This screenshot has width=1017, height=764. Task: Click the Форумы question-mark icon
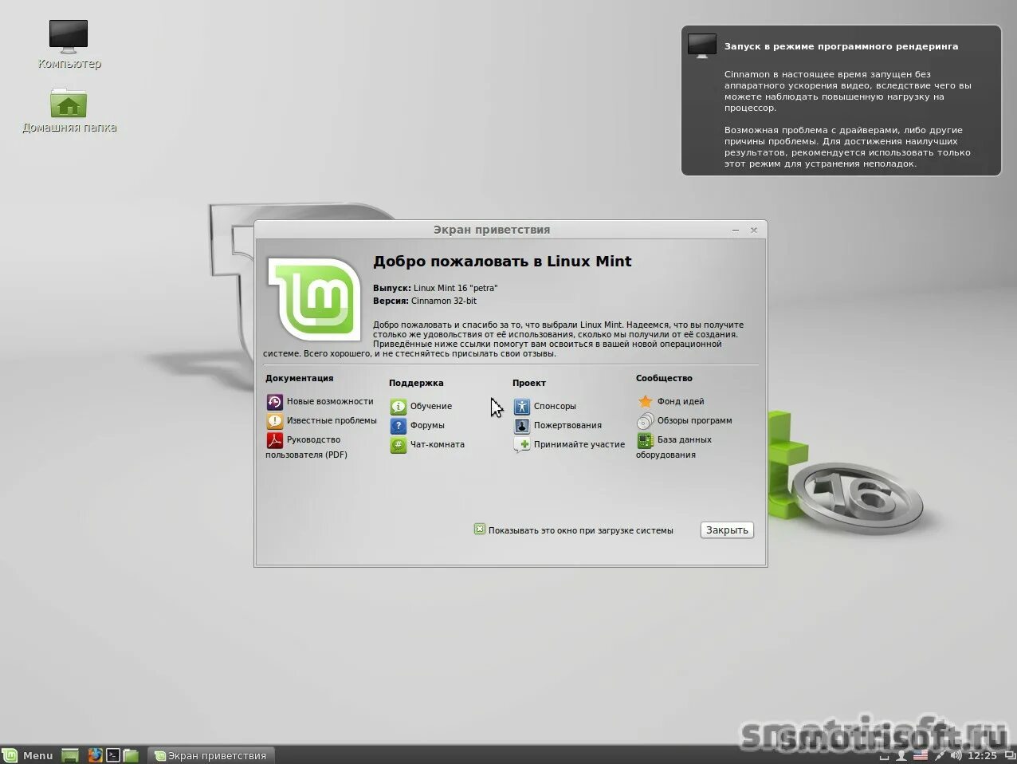398,425
